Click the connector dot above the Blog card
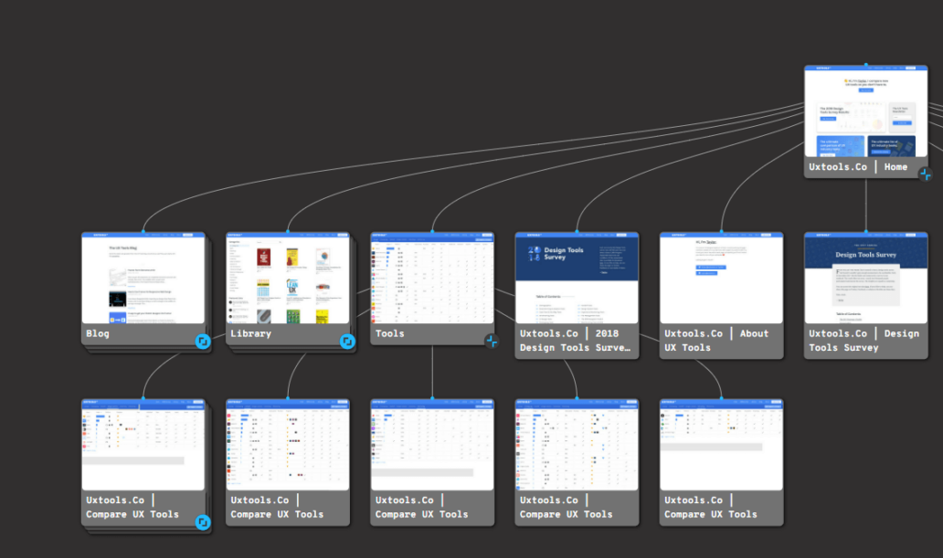943x558 pixels. click(143, 229)
